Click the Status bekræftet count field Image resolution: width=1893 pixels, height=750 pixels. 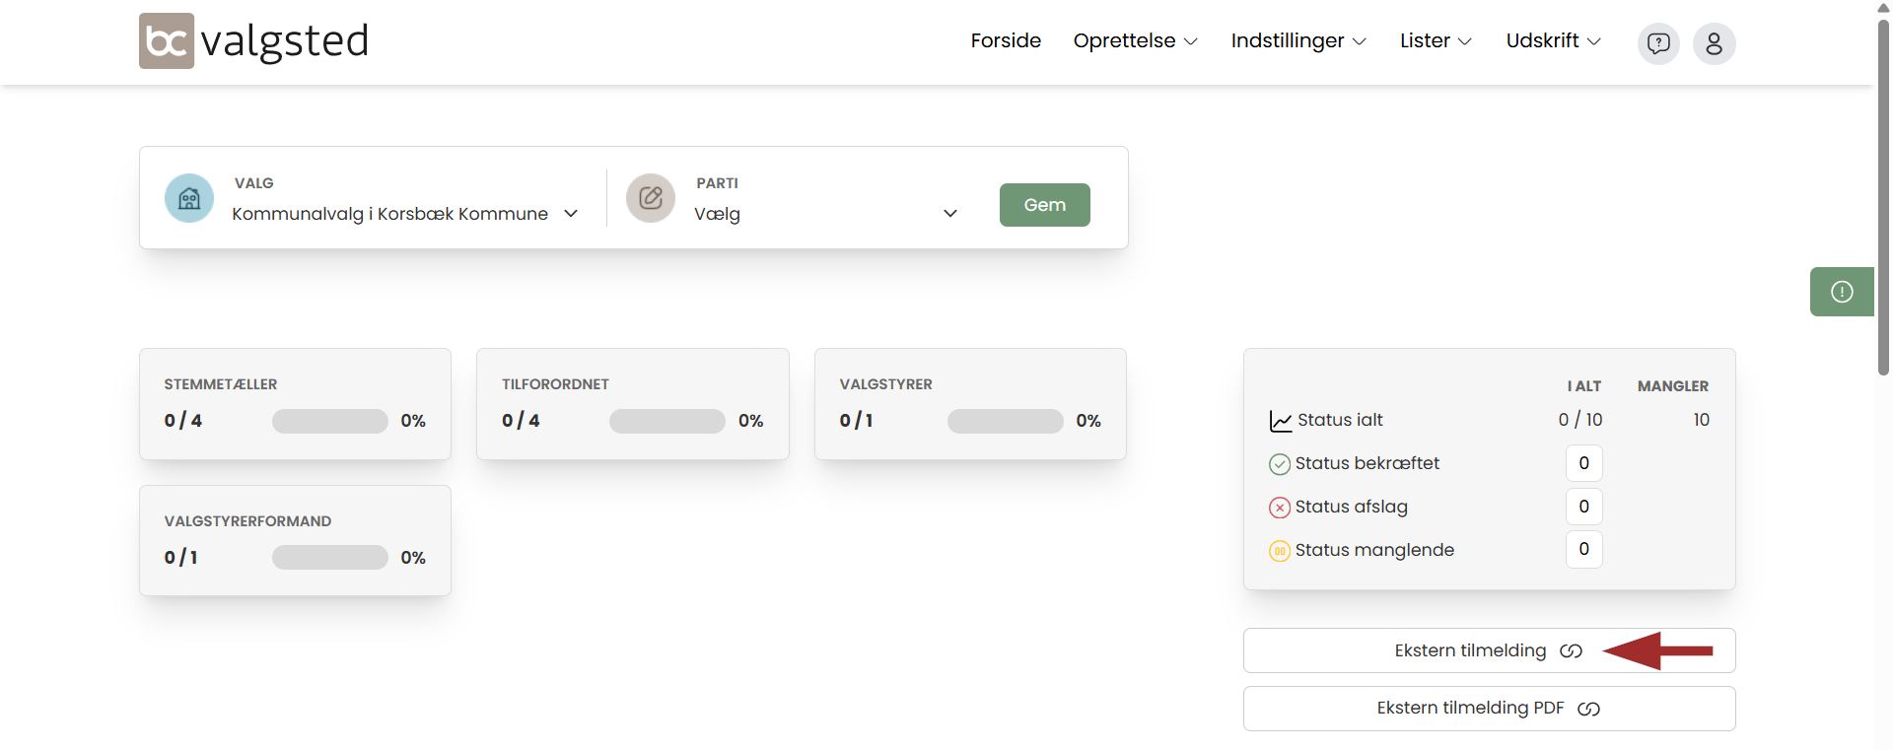pyautogui.click(x=1583, y=463)
